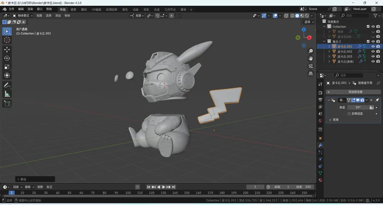Select the Measure tool

[x=7, y=93]
